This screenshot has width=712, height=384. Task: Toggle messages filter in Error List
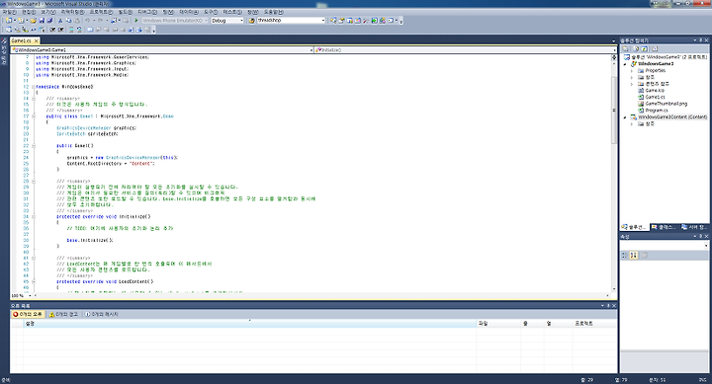point(101,314)
